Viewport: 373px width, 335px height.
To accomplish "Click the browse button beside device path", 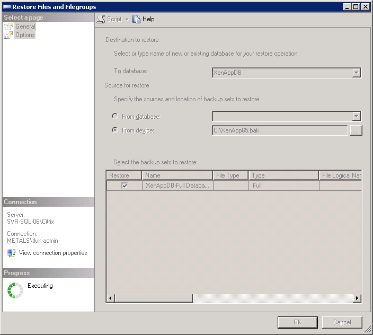I will coord(356,130).
